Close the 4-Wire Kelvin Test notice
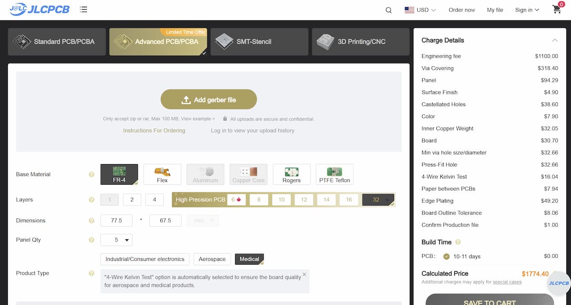 click(305, 275)
